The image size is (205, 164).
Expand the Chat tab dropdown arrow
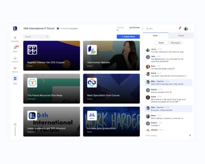coord(158,36)
